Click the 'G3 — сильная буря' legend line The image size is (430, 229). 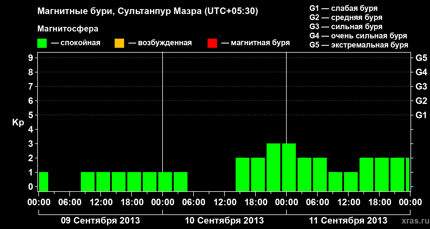(346, 27)
